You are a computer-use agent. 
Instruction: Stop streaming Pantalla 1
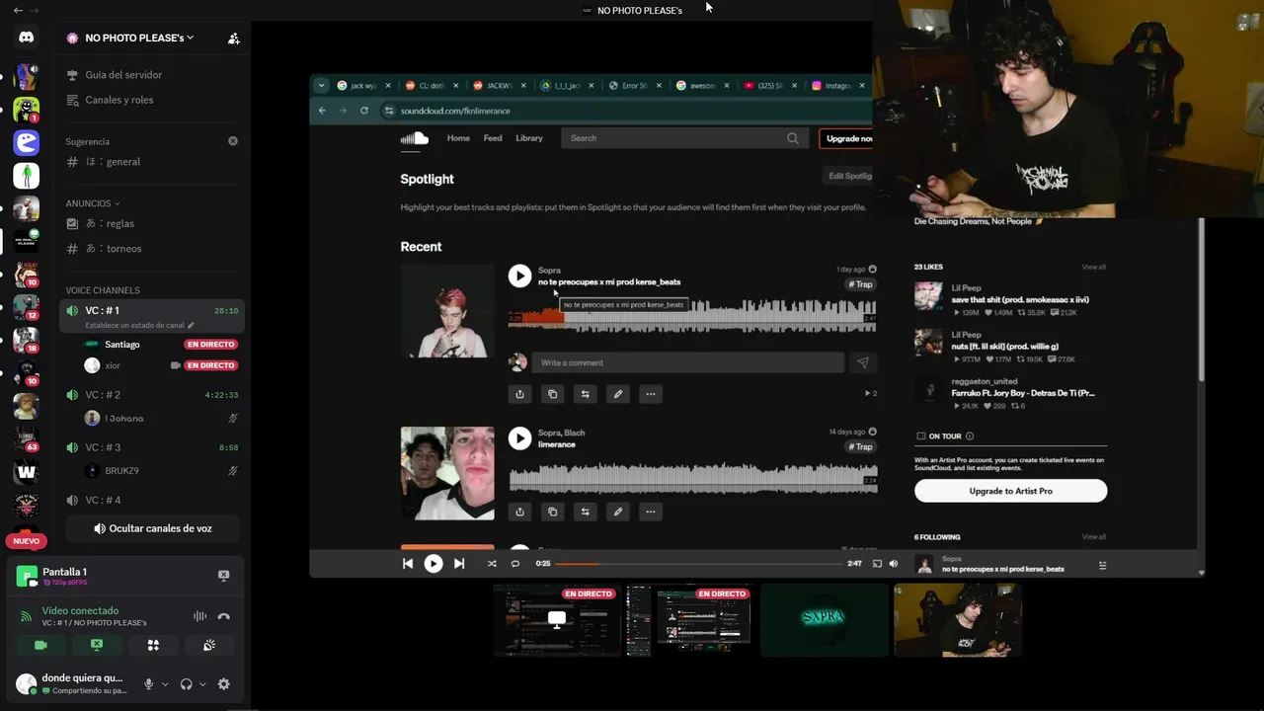[x=223, y=576]
